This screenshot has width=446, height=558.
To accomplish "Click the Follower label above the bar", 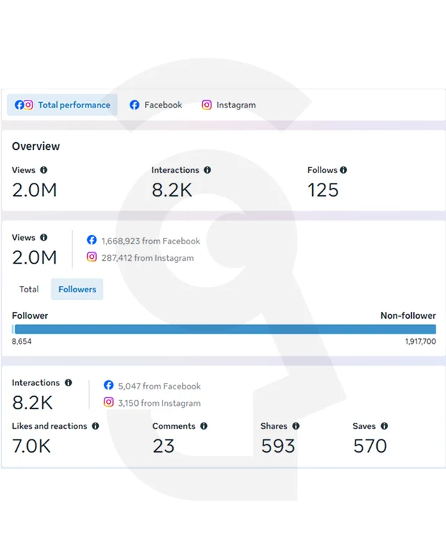I will 30,316.
